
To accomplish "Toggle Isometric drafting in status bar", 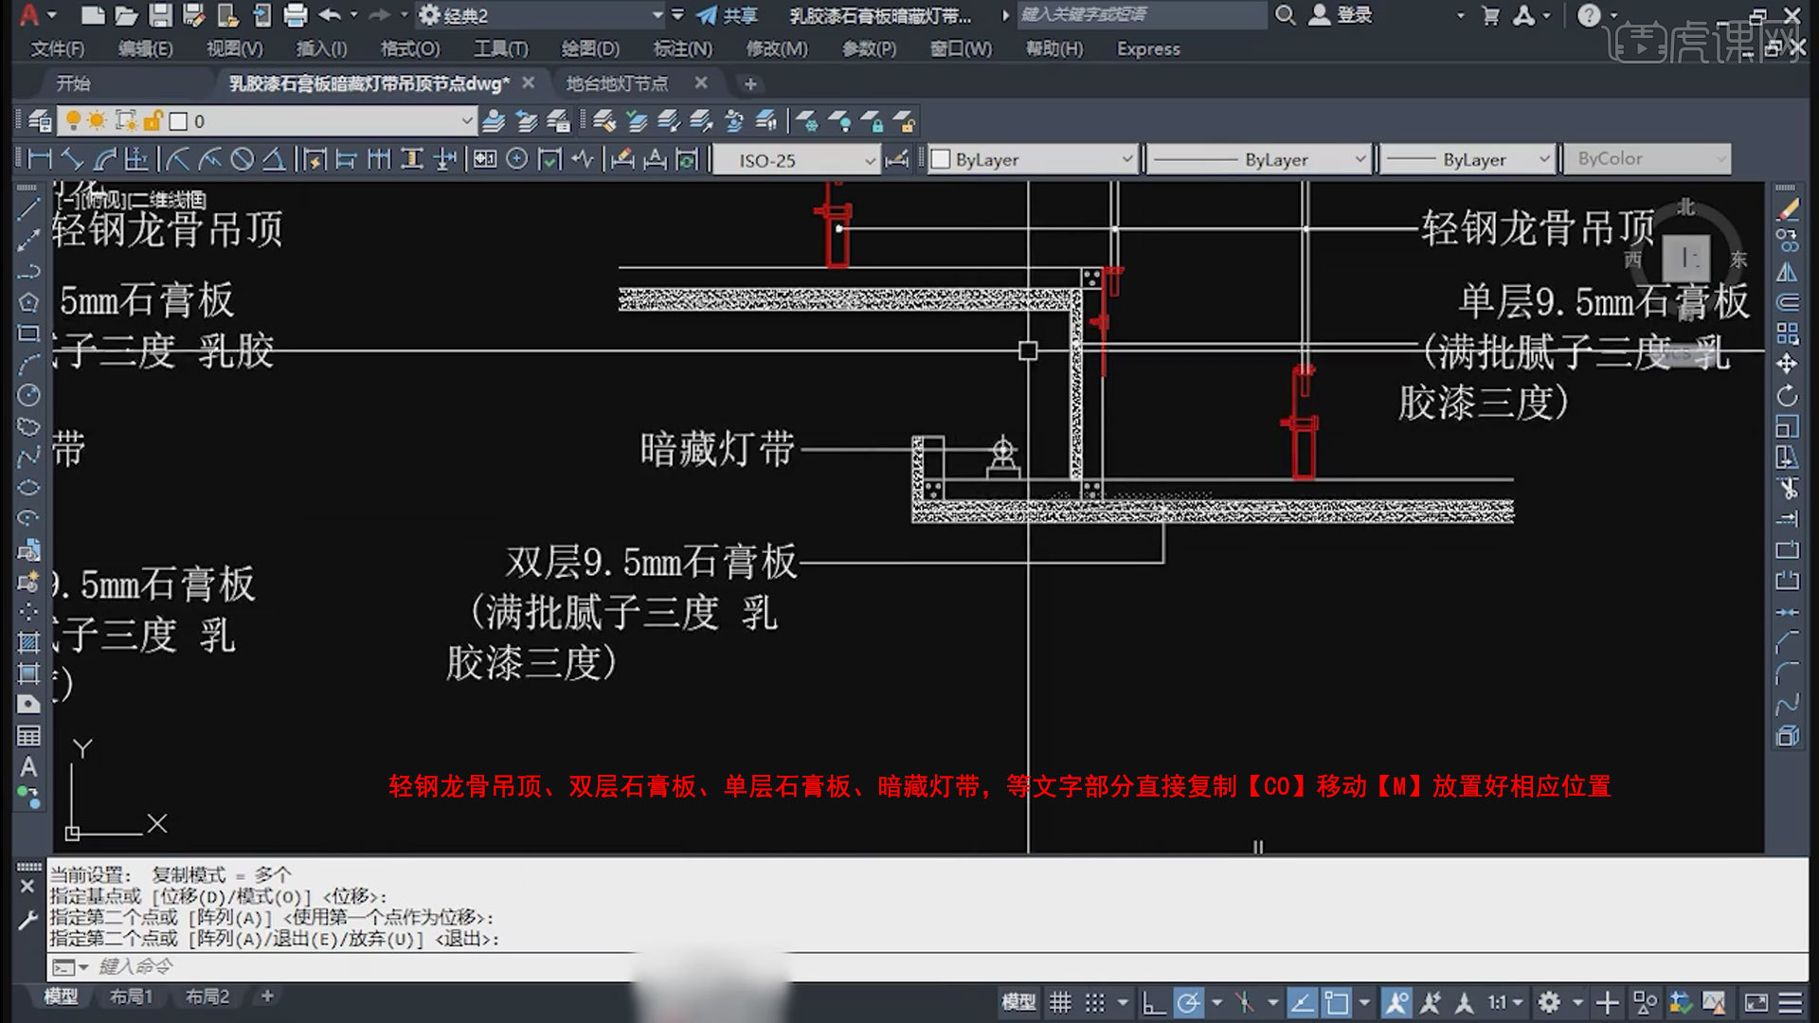I will [x=1245, y=1002].
